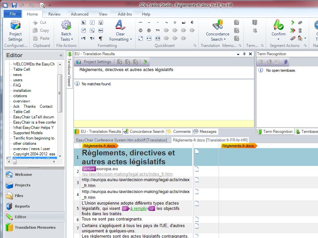Insert a soft return line break
The height and width of the screenshot is (238, 318).
[184, 22]
